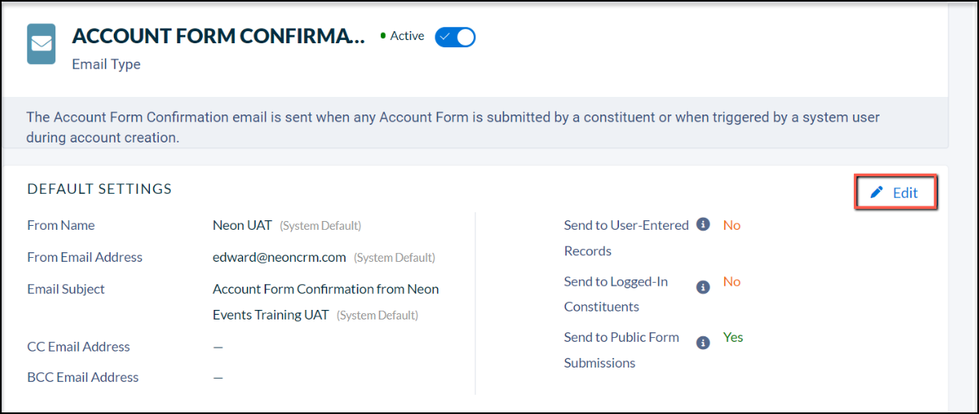Image resolution: width=979 pixels, height=414 pixels.
Task: Click the Edit button in Default Settings
Action: pyautogui.click(x=896, y=193)
